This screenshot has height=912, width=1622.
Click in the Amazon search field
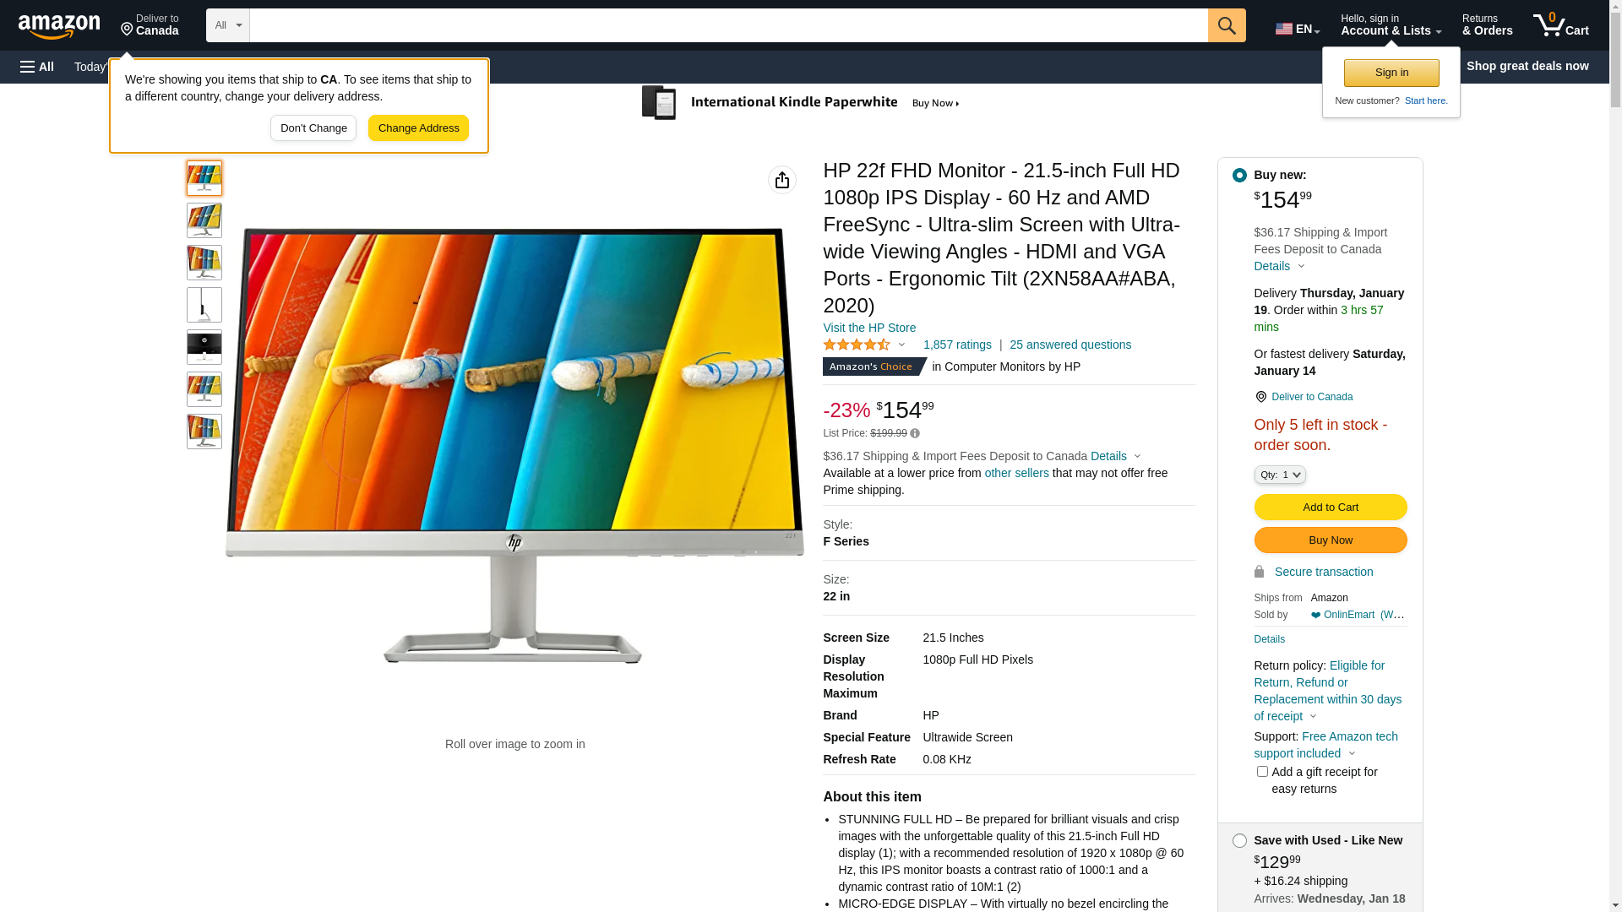728,25
